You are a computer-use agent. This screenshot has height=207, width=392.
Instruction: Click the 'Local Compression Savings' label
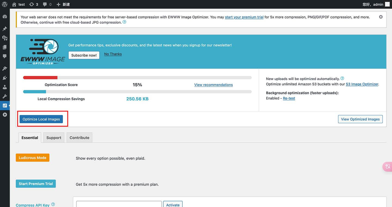[x=61, y=99]
